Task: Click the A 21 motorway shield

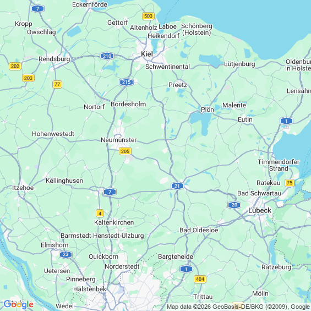Action: 177,186
